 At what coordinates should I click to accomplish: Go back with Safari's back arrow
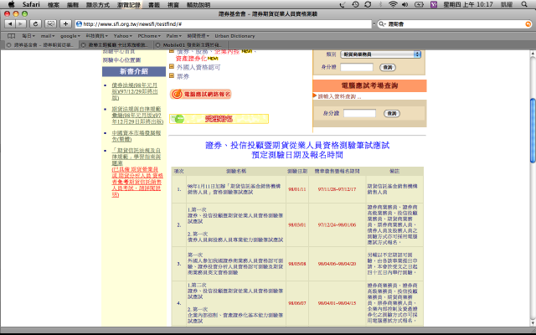(10, 24)
